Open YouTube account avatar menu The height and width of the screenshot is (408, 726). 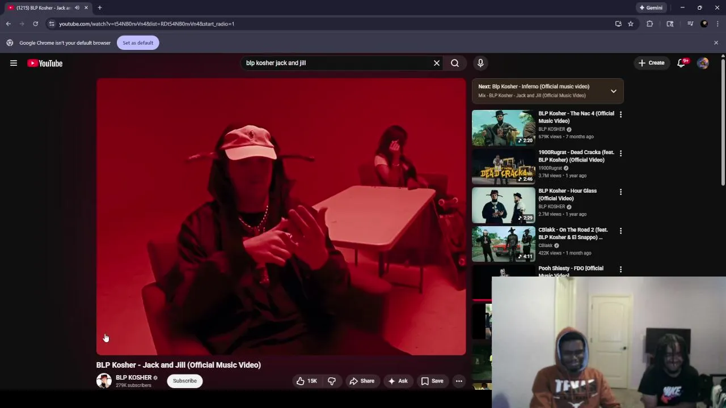click(703, 63)
